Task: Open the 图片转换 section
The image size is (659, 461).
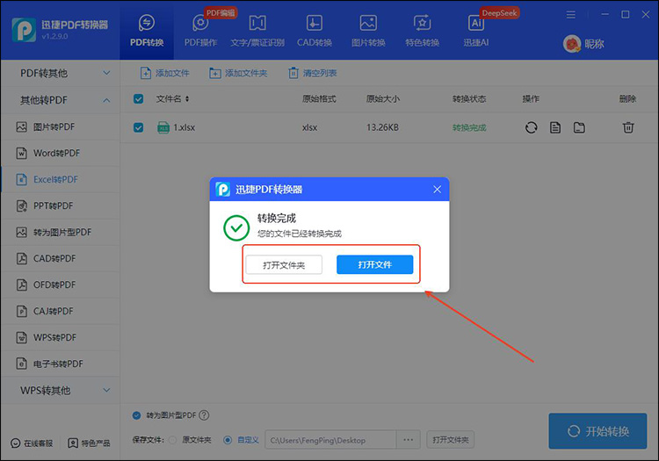Action: pyautogui.click(x=368, y=29)
